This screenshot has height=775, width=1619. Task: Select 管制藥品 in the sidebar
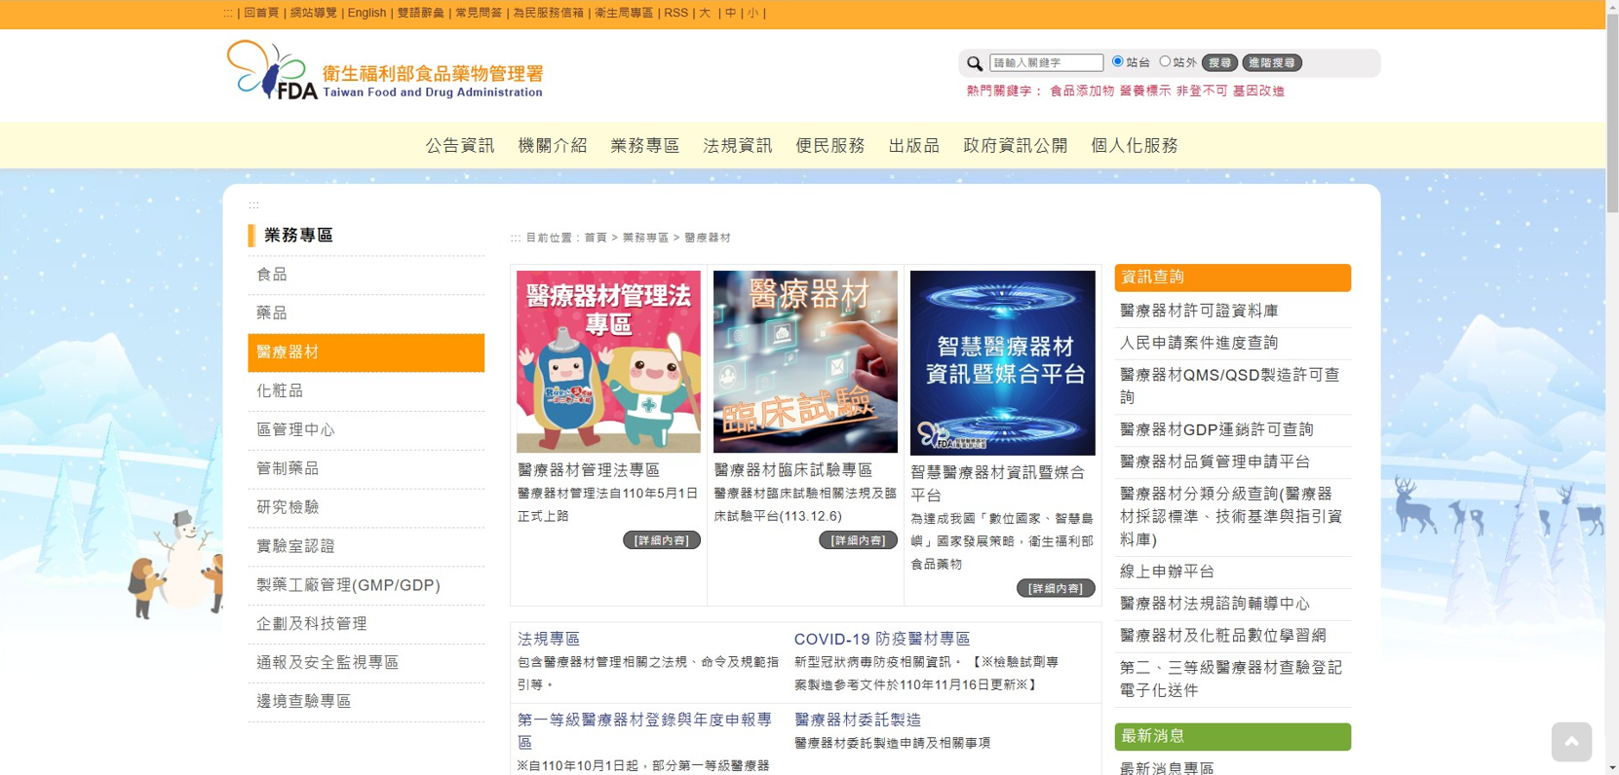366,469
